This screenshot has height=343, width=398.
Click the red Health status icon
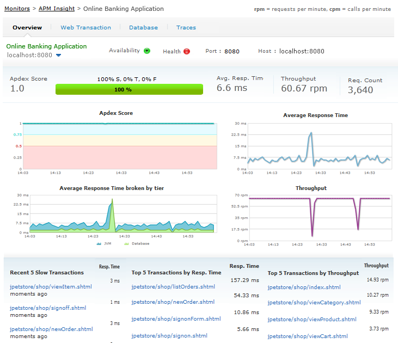pyautogui.click(x=187, y=52)
